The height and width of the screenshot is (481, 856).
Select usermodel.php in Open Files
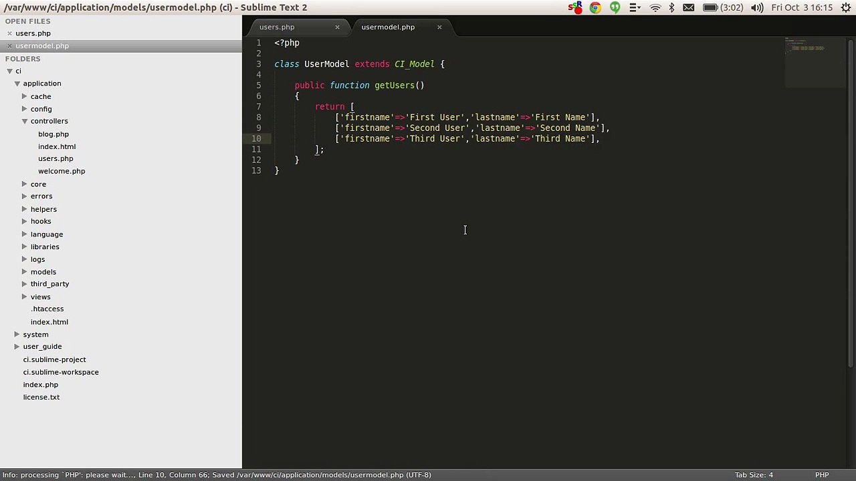(x=42, y=46)
